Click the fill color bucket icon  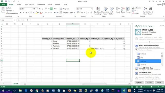tap(37, 13)
